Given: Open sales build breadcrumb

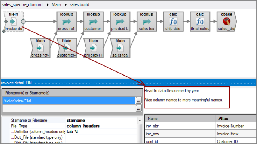Looking at the screenshot, I should click(79, 4).
